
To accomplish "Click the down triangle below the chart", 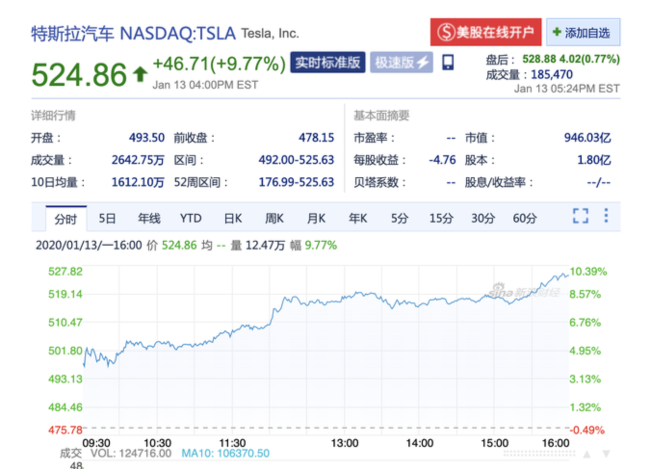I will click(606, 454).
